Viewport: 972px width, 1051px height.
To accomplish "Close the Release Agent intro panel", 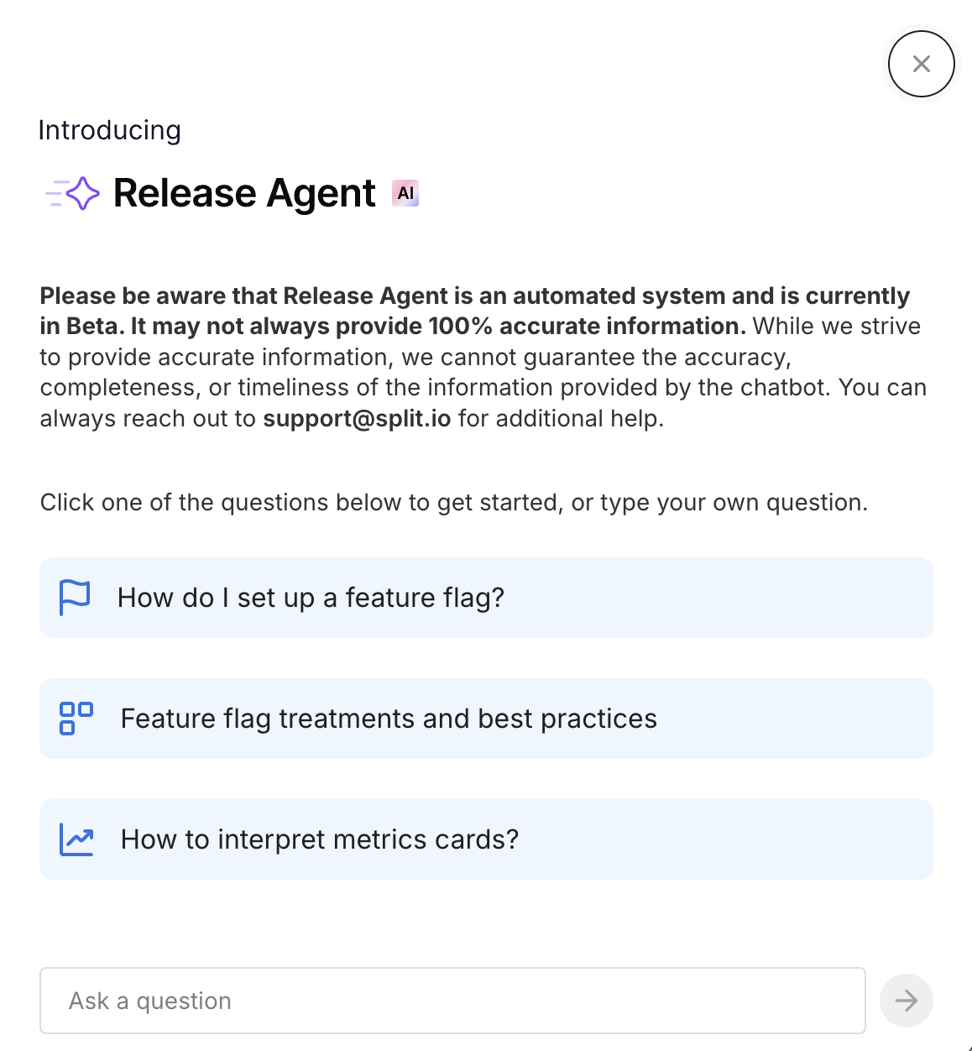I will (x=921, y=64).
